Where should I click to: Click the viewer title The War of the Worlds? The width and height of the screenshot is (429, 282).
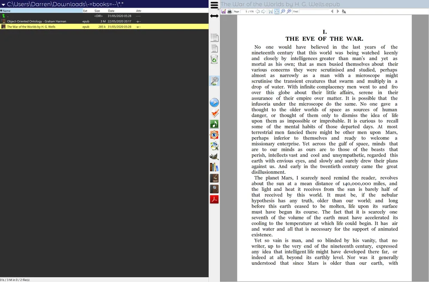(x=280, y=4)
